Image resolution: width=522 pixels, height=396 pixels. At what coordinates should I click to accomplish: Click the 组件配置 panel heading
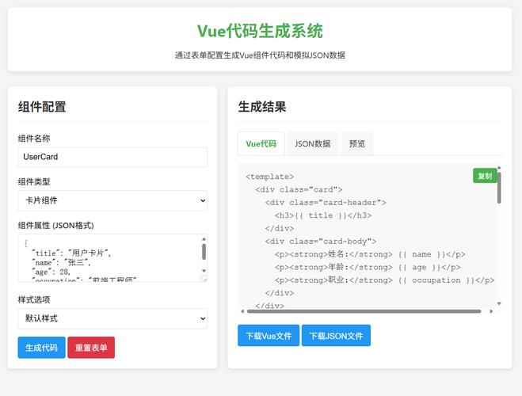coord(42,107)
